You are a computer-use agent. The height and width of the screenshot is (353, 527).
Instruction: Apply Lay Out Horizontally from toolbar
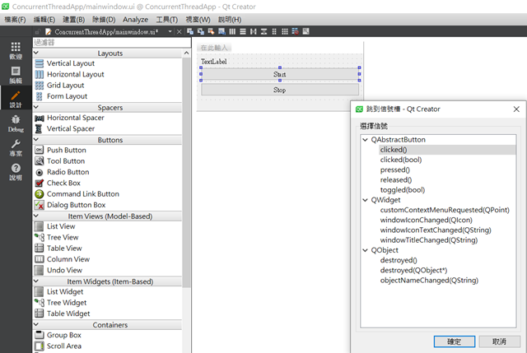tap(232, 31)
